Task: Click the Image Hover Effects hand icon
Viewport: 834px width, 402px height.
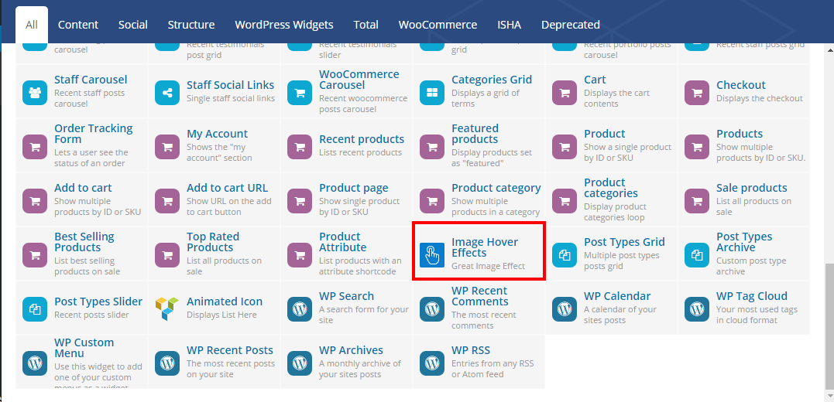Action: click(432, 255)
